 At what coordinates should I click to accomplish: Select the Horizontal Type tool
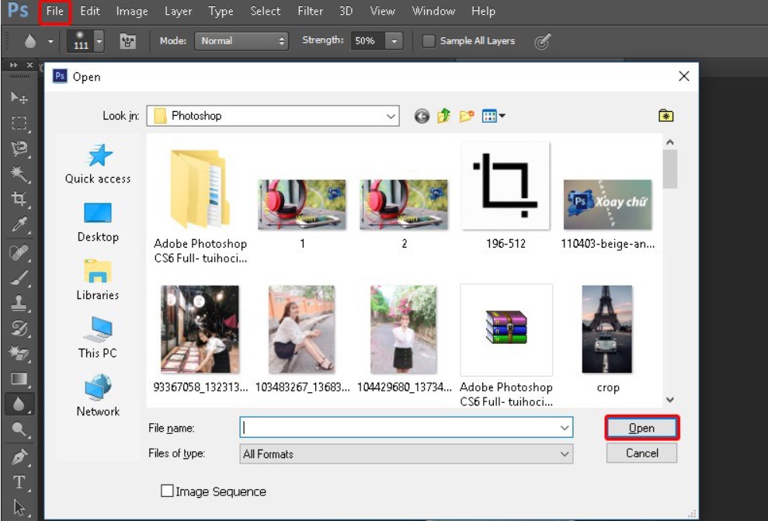[x=19, y=481]
